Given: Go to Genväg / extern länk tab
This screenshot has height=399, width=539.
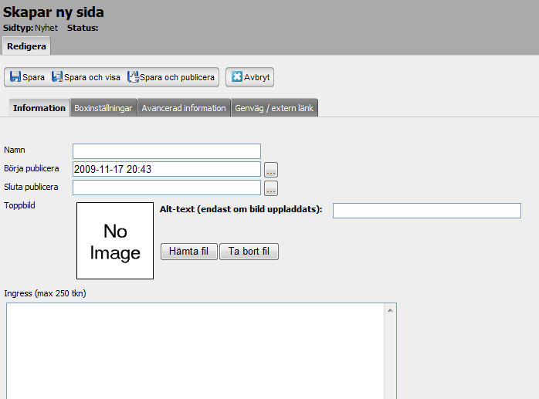Looking at the screenshot, I should pyautogui.click(x=274, y=108).
